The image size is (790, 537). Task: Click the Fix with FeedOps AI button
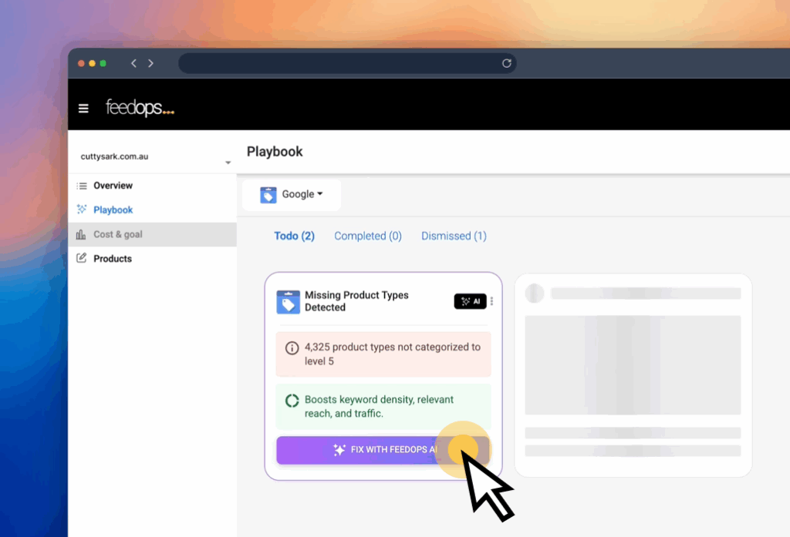(x=383, y=450)
